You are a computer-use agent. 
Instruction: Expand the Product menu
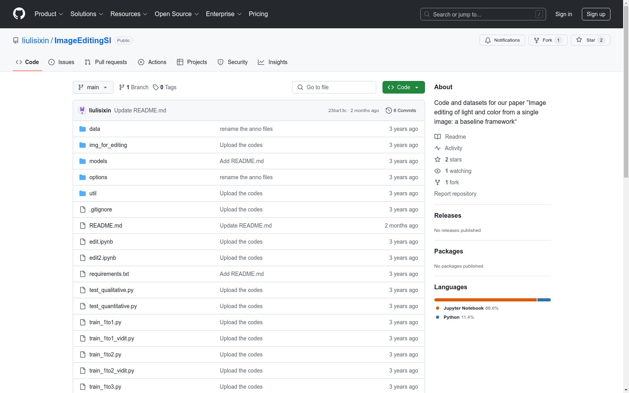(x=49, y=14)
